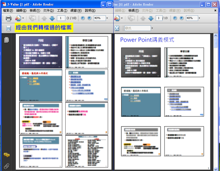The width and height of the screenshot is (220, 171).
Task: Zoom in in left window
Action: tap(89, 18)
